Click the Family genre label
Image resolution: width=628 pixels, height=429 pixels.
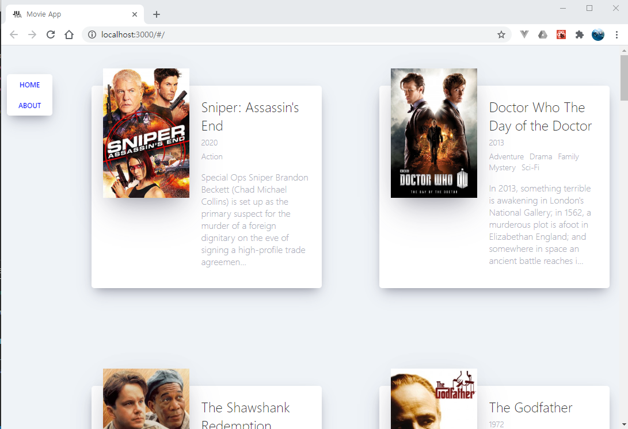pos(568,156)
